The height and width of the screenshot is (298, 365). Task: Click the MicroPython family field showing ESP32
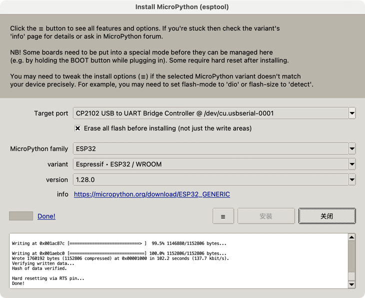click(211, 149)
